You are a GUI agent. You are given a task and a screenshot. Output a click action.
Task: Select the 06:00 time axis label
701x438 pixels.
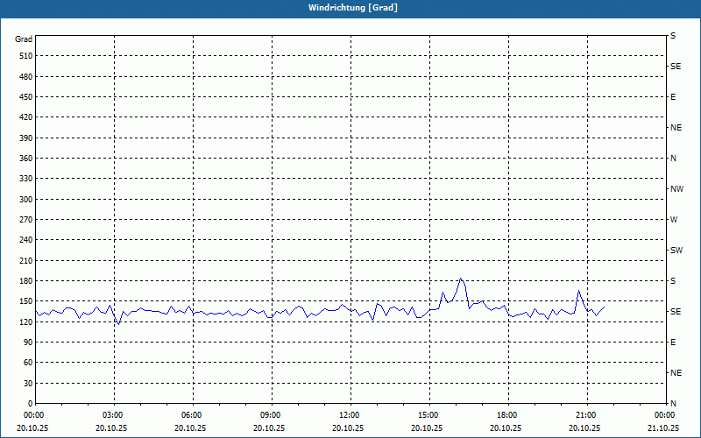pyautogui.click(x=193, y=415)
